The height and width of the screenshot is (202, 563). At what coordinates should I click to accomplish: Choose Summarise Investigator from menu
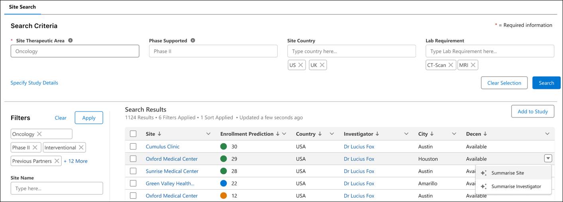(x=513, y=187)
